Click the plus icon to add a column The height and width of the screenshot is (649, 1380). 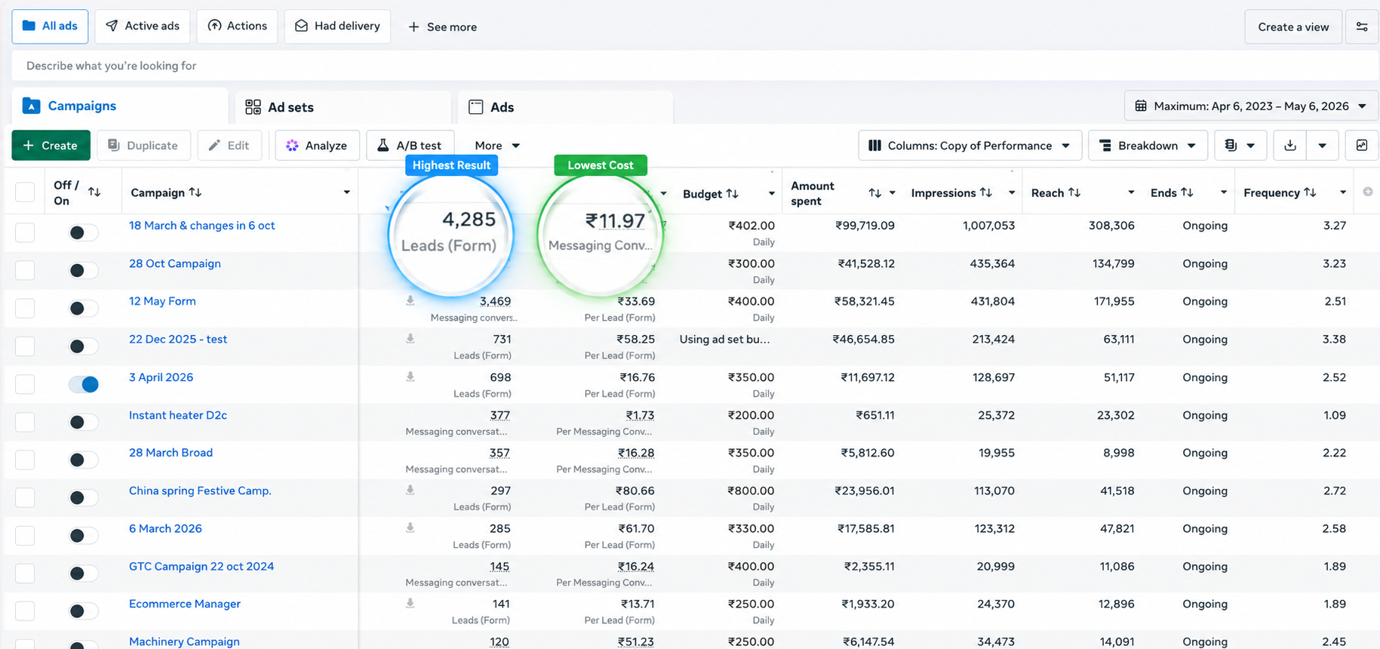pyautogui.click(x=1368, y=192)
